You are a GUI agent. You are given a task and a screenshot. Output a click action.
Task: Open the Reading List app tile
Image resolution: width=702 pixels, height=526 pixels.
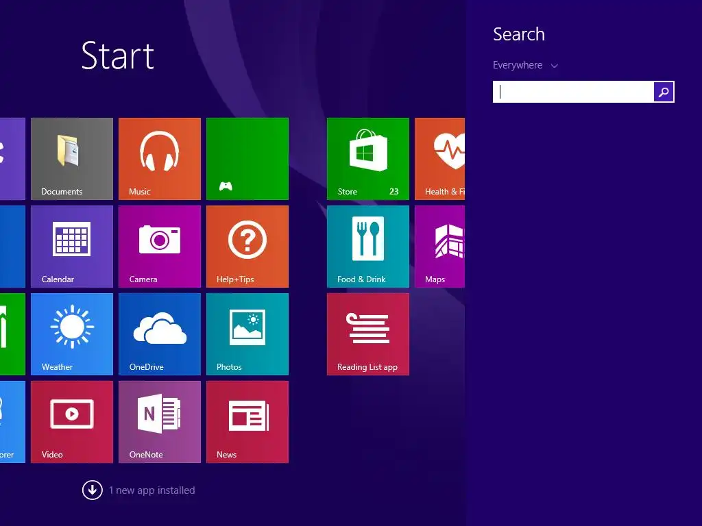click(367, 334)
